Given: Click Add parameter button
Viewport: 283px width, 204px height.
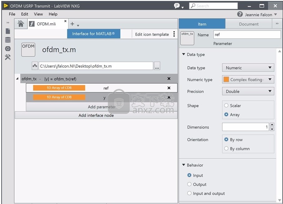Looking at the screenshot, I should pyautogui.click(x=102, y=107).
